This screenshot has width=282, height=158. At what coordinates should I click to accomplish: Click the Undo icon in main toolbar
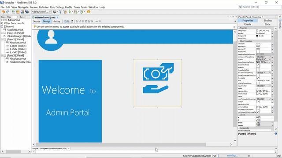pyautogui.click(x=3, y=12)
